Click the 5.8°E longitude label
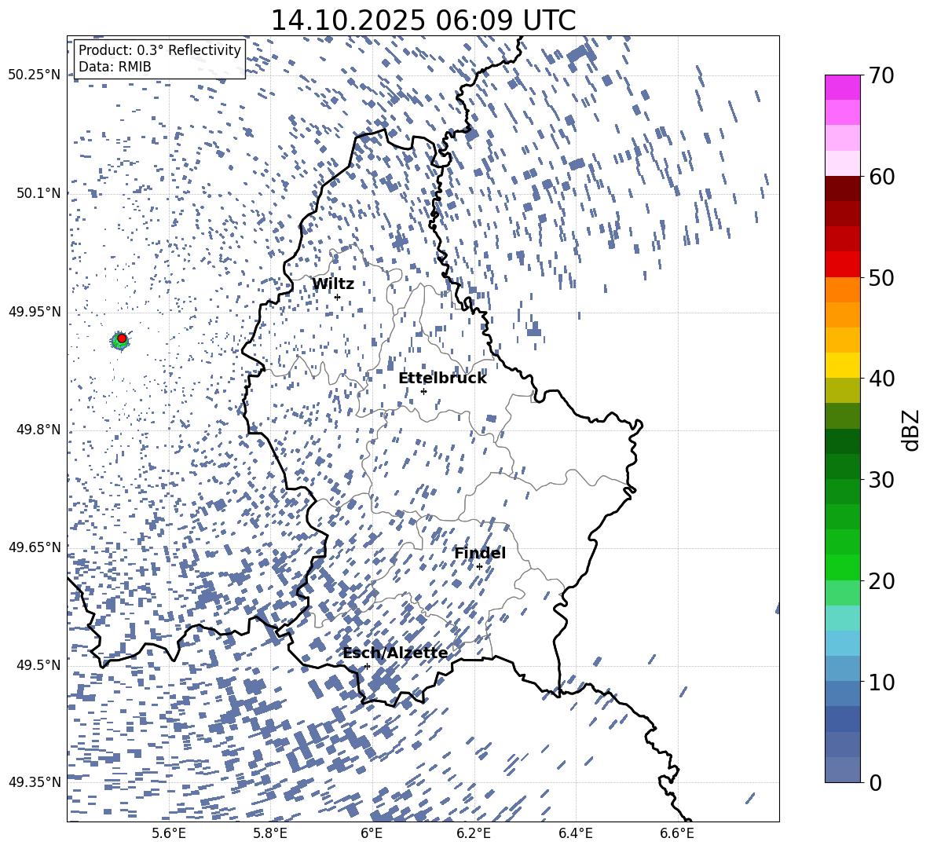This screenshot has width=930, height=849. click(270, 833)
